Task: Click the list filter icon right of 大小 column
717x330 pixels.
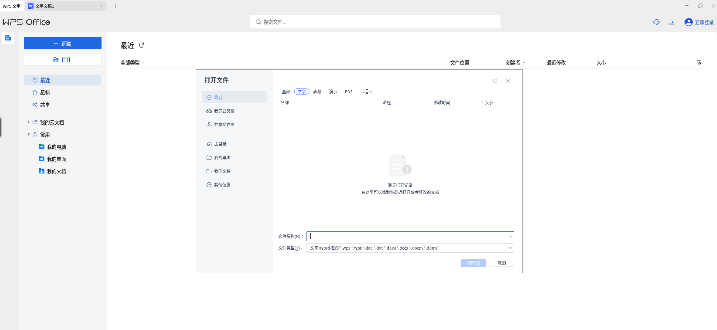Action: (x=698, y=63)
